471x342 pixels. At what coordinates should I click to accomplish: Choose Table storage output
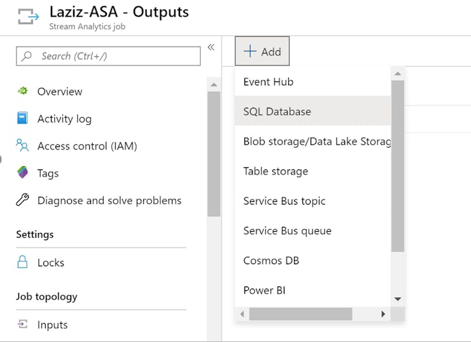276,171
